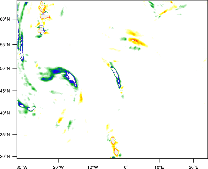208x169 pixels.
Task: Click the 10°W longitude label
Action: click(x=93, y=167)
